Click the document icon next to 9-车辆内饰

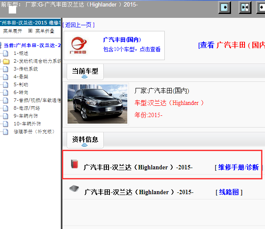[6, 116]
